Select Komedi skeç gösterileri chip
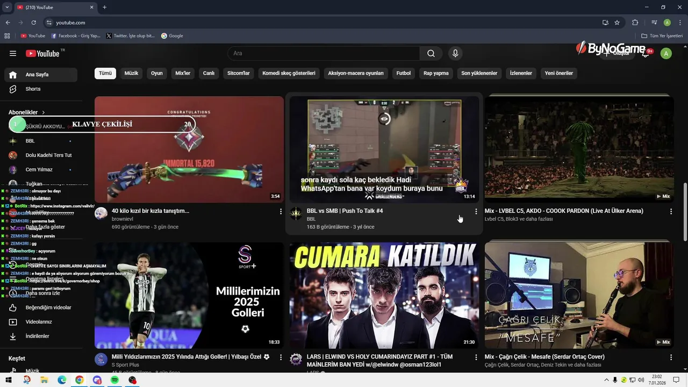The image size is (688, 387). (289, 73)
